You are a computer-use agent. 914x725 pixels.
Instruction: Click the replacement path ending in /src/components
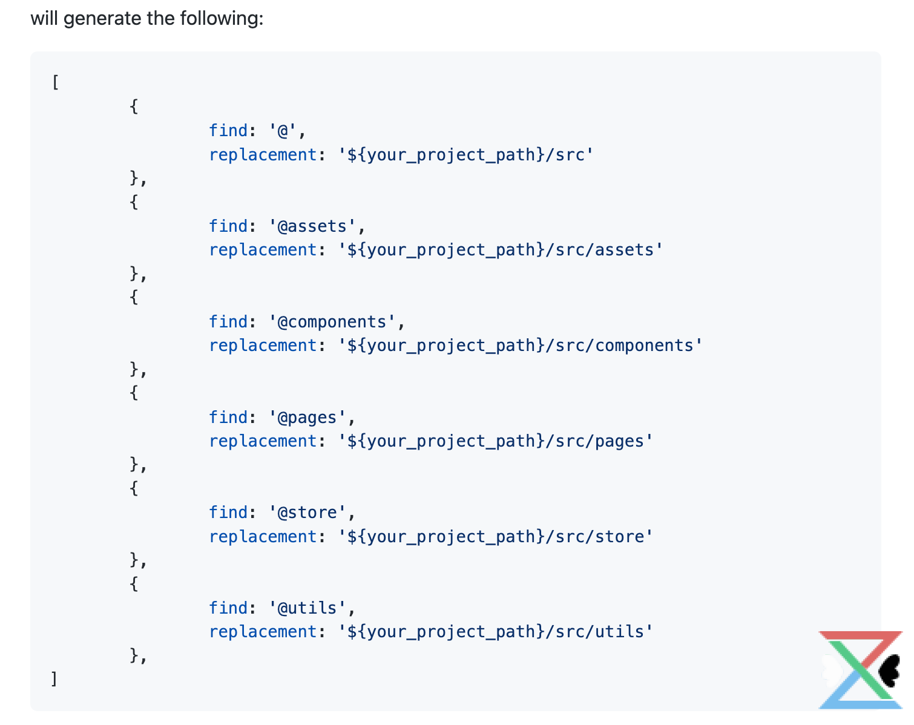click(x=521, y=346)
